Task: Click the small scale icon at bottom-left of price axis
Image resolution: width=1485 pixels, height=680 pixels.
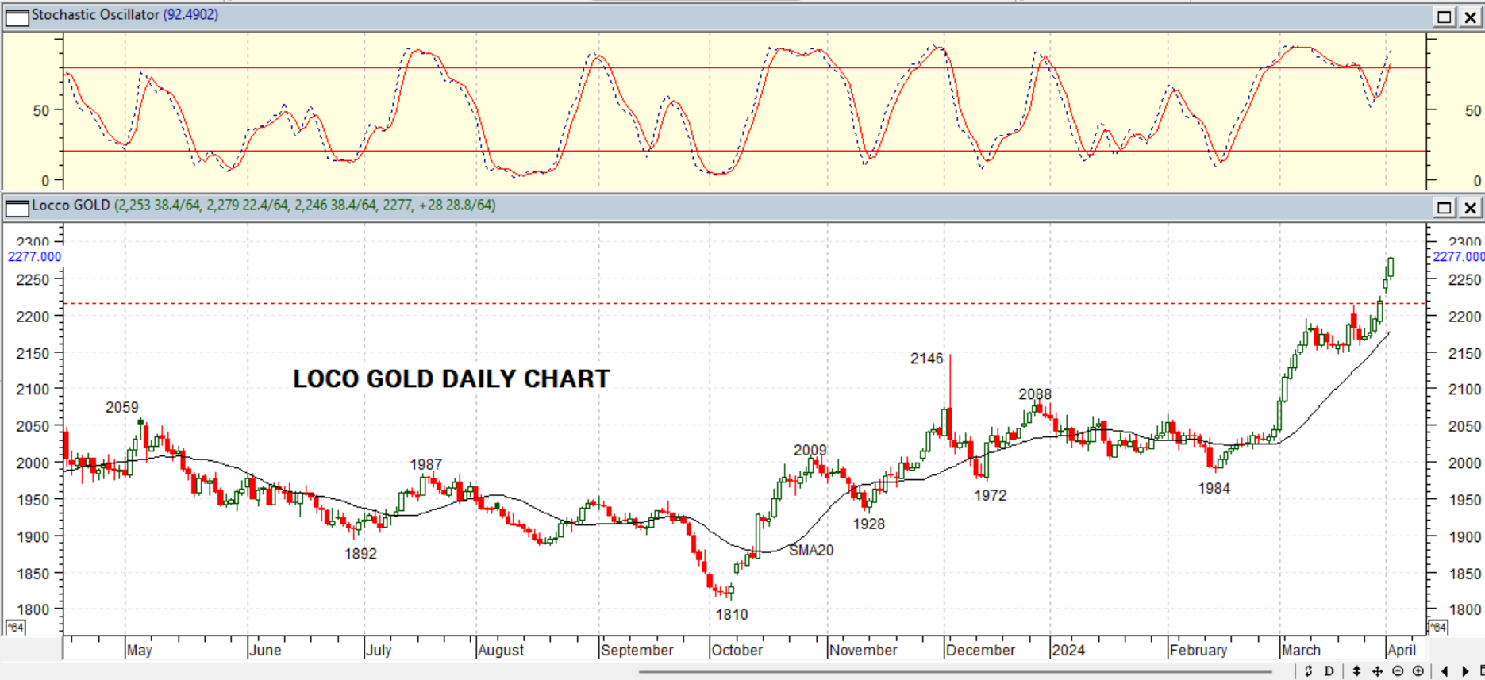Action: coord(15,628)
